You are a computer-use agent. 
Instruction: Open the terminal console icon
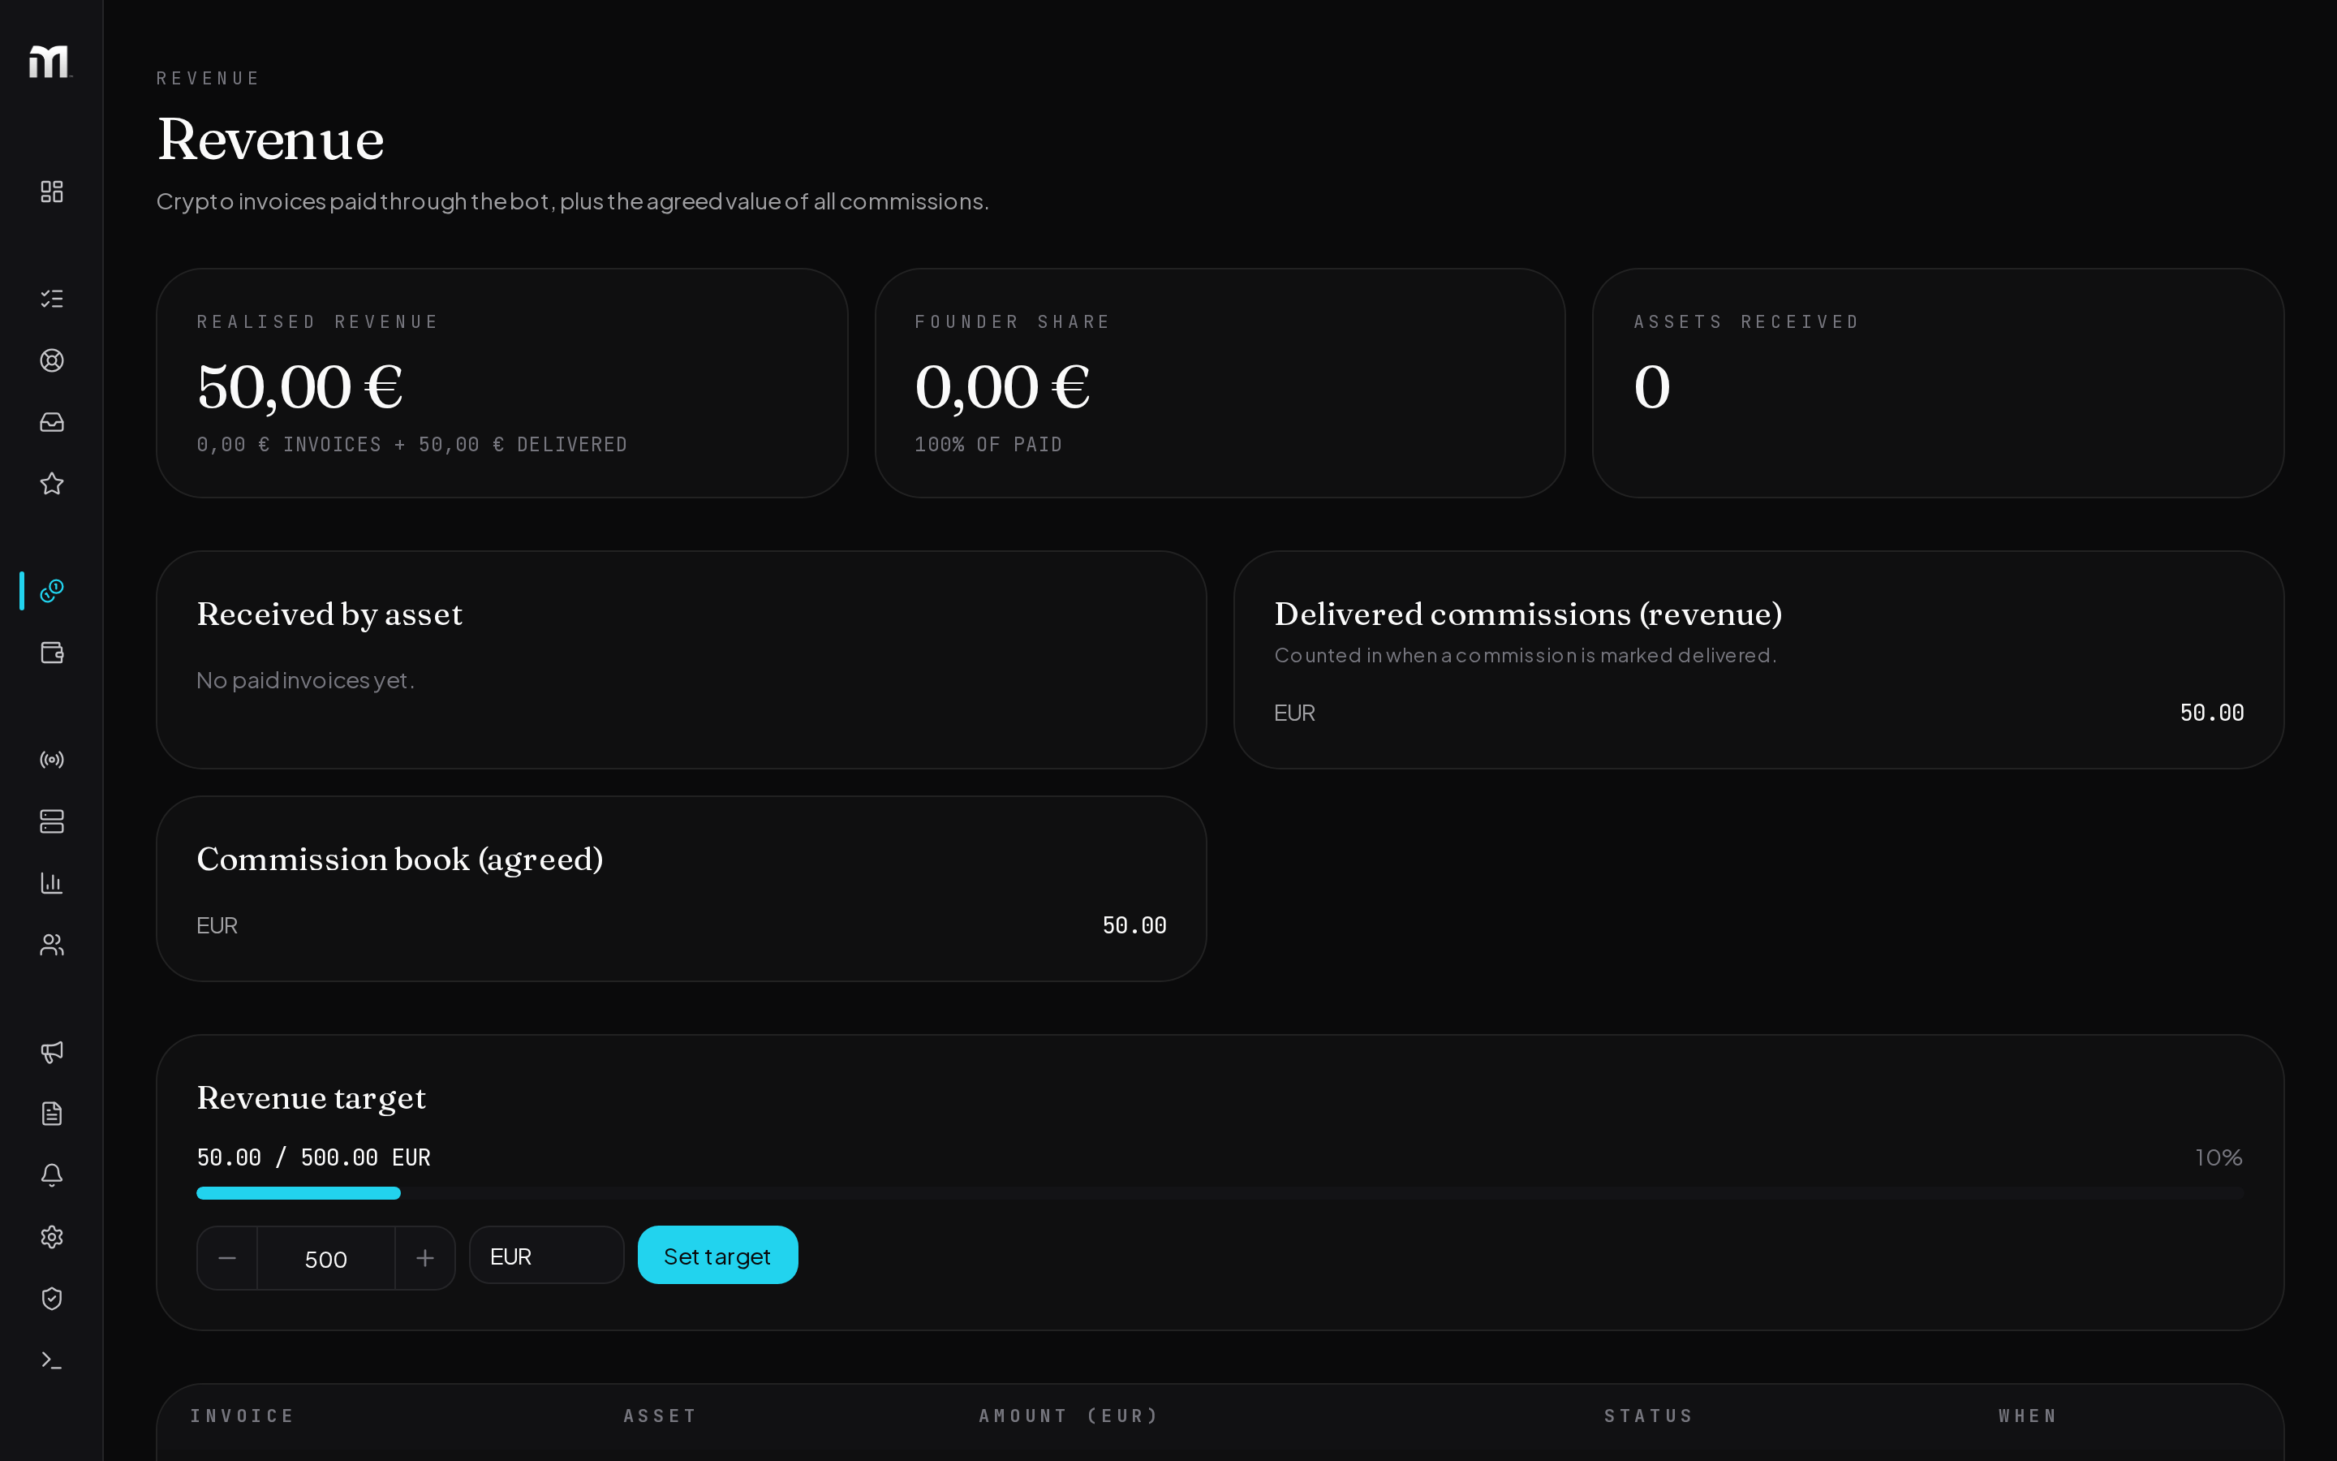tap(52, 1360)
